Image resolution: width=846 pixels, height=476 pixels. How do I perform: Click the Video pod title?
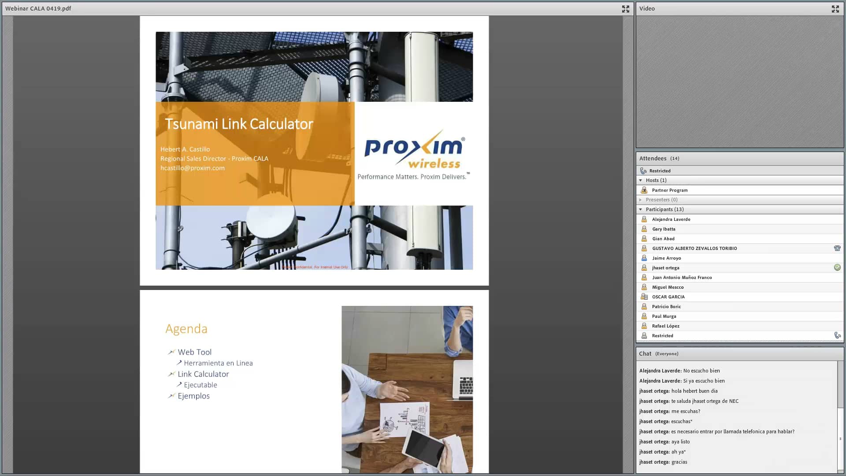pos(647,8)
